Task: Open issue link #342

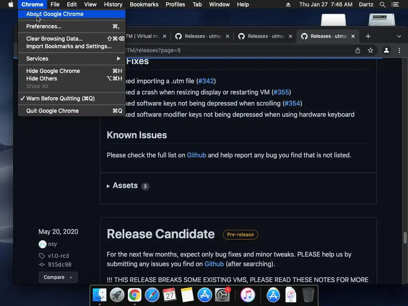Action: tap(206, 81)
